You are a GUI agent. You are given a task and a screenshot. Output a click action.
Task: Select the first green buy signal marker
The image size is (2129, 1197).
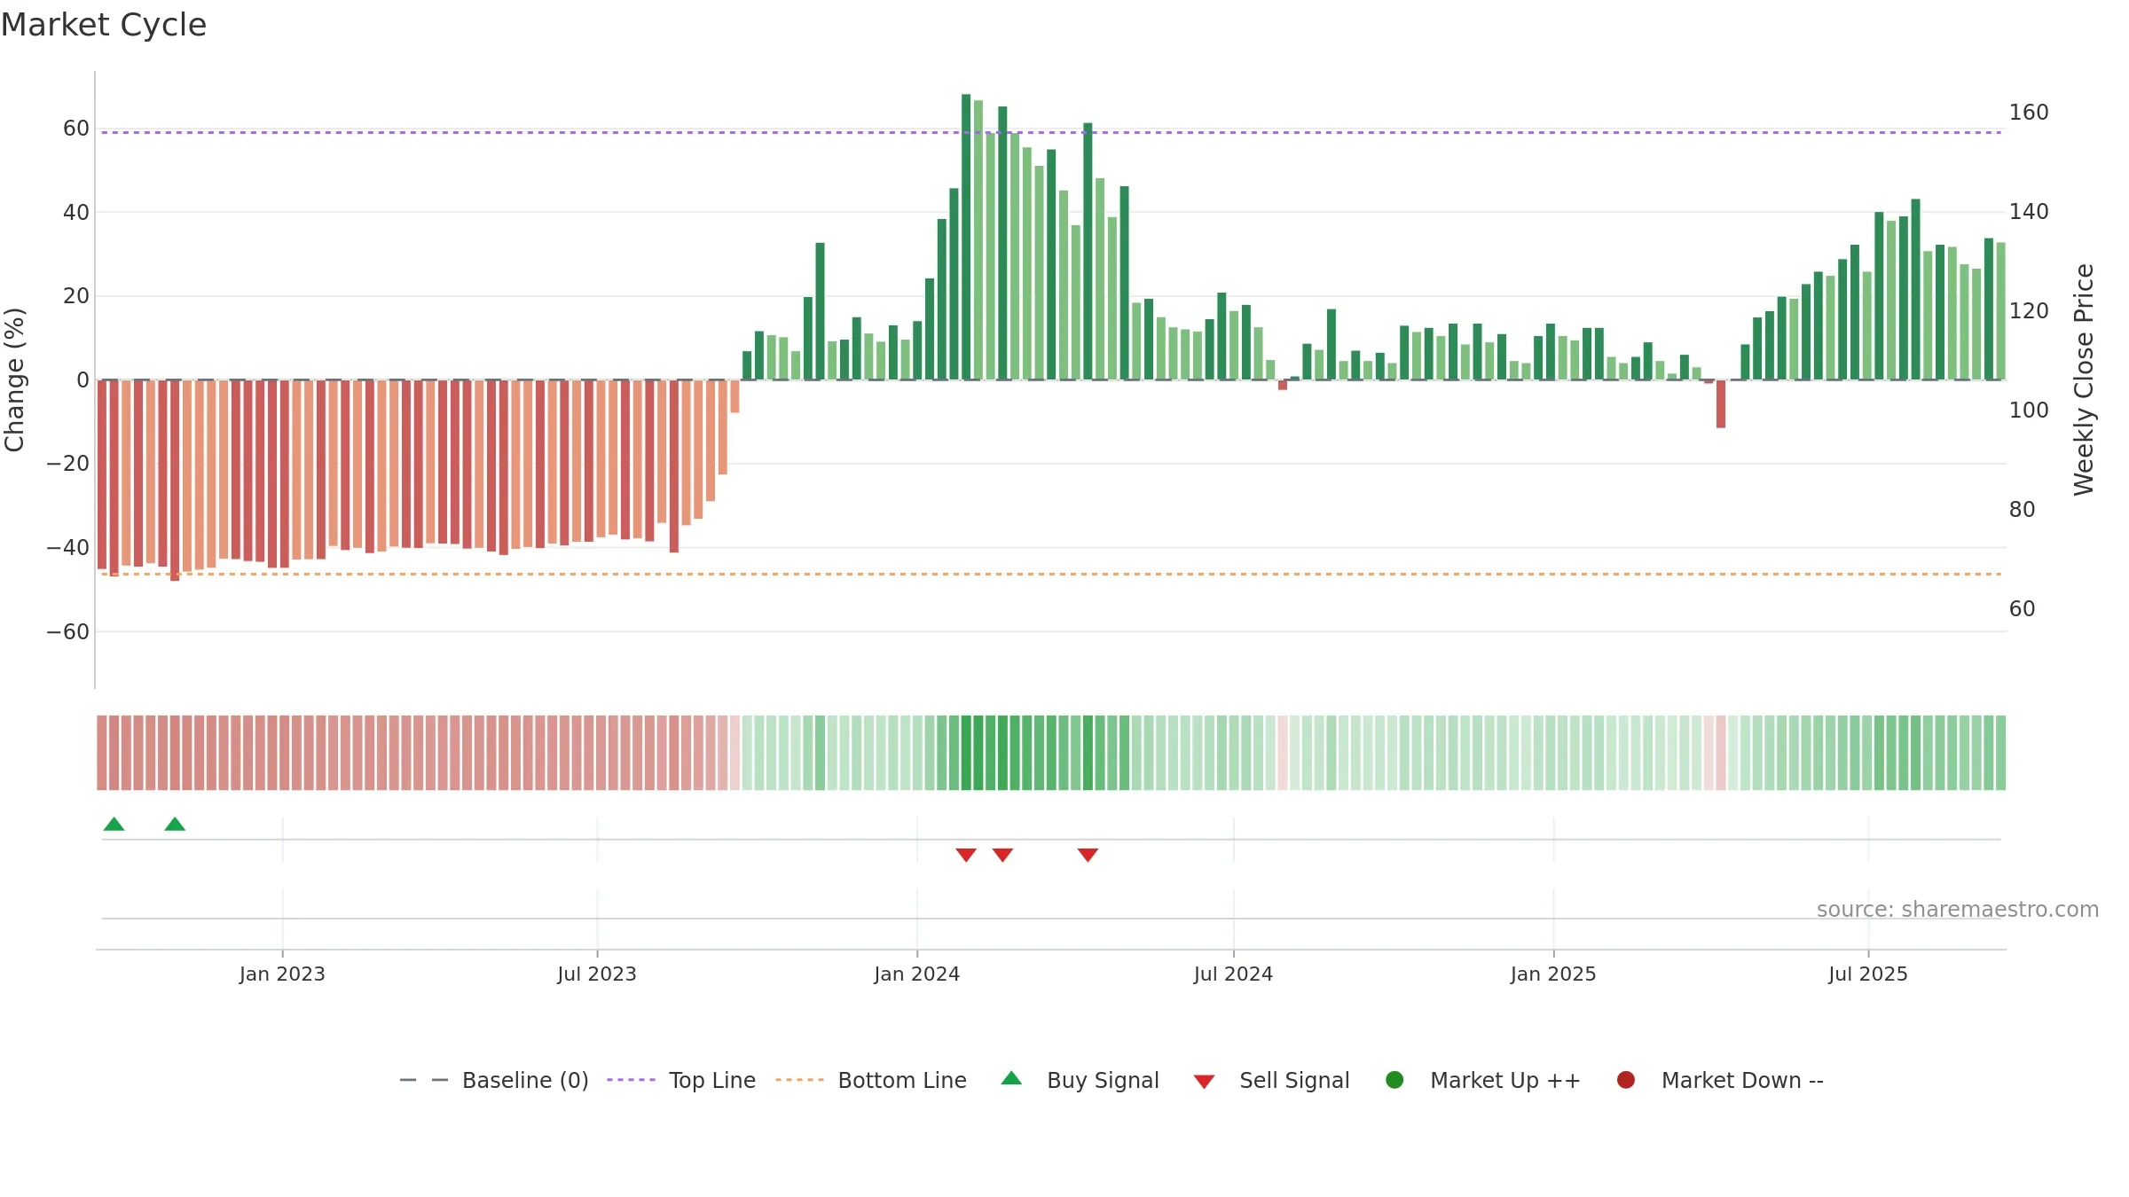[114, 824]
